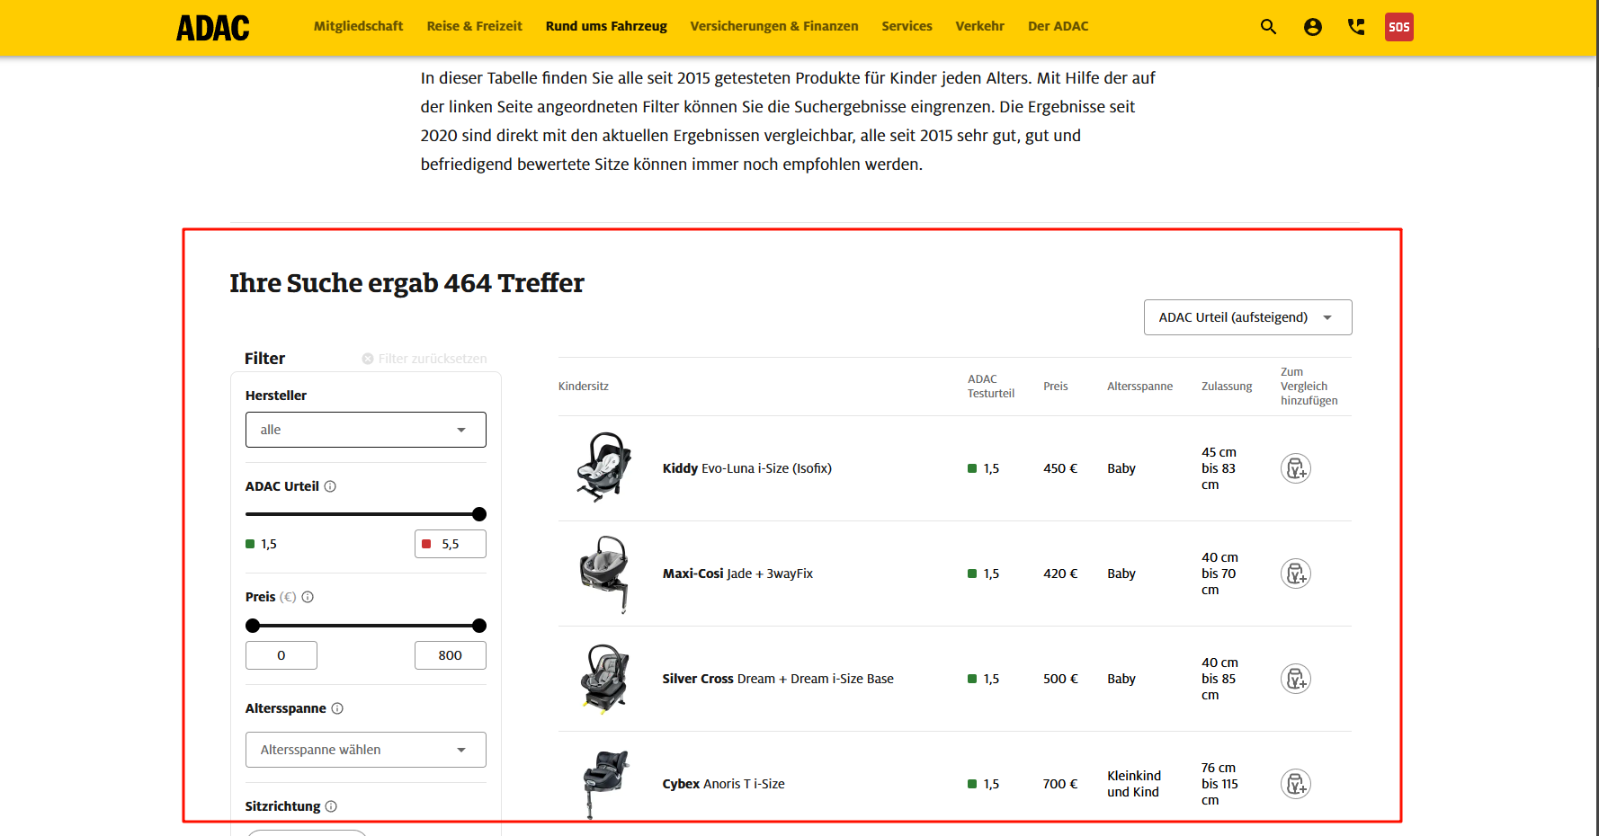Open the user account icon
Viewport: 1599px width, 836px height.
pos(1313,27)
